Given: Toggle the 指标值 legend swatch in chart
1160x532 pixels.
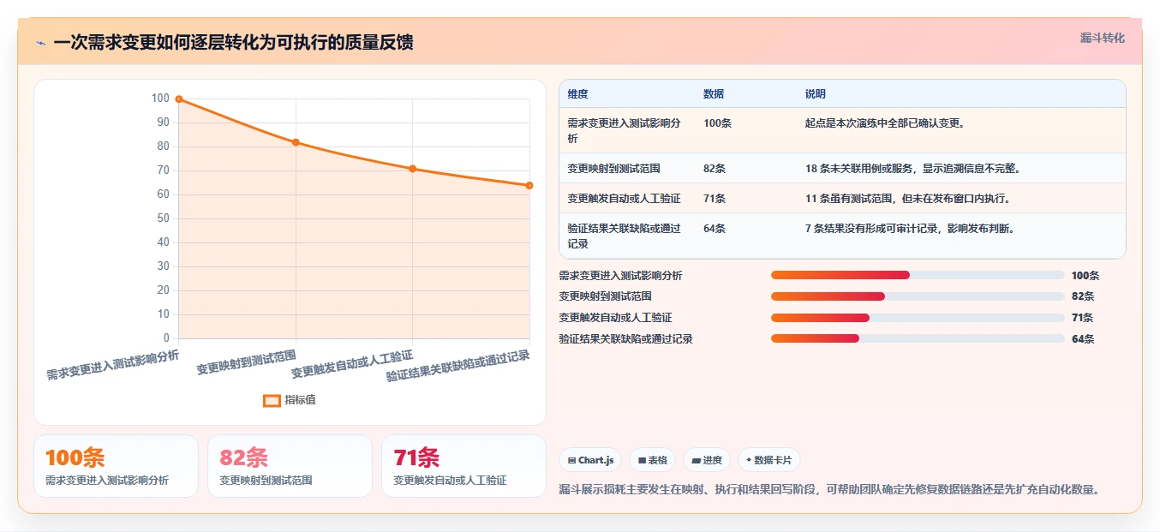Looking at the screenshot, I should click(x=272, y=400).
